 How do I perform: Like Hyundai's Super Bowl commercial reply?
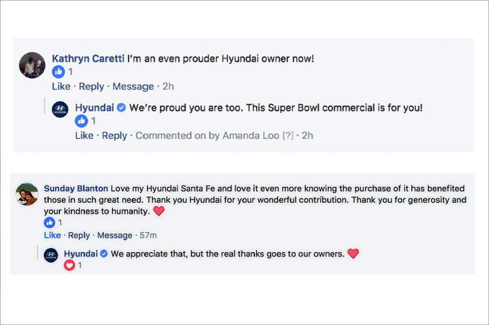[x=84, y=136]
